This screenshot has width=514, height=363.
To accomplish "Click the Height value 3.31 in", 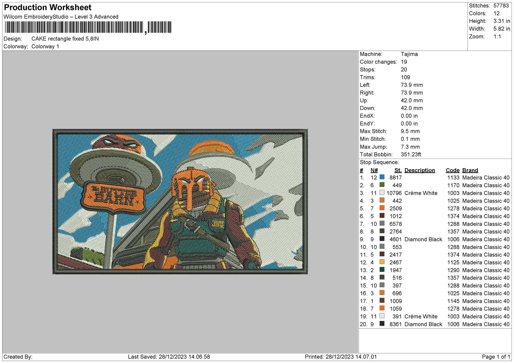I will (x=502, y=21).
